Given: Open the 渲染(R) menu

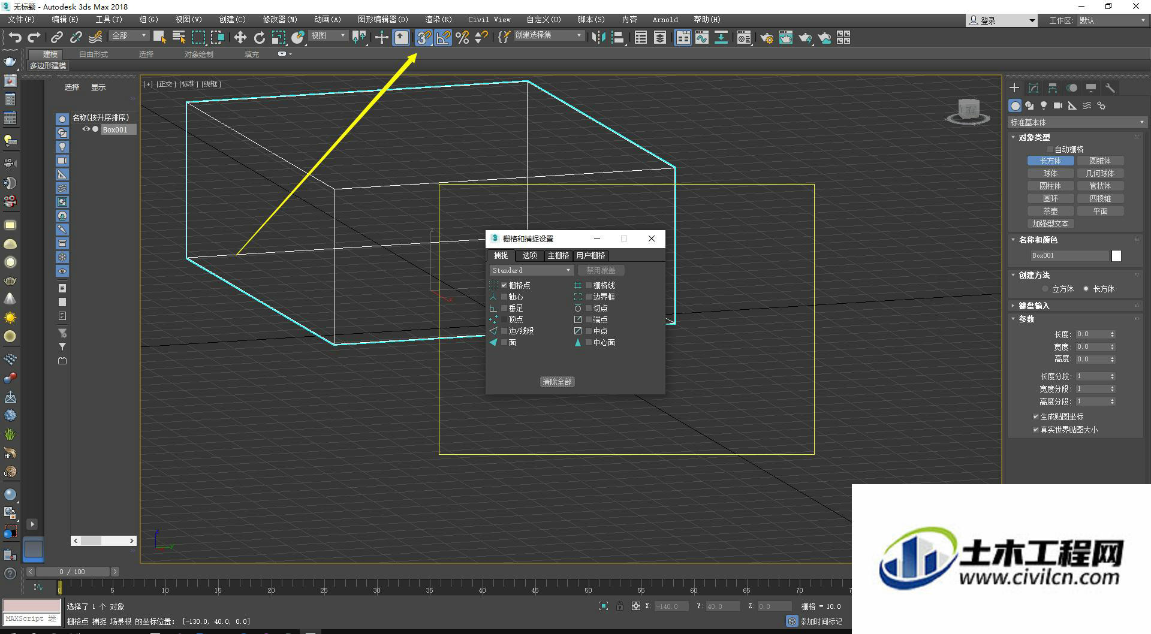Looking at the screenshot, I should coord(438,20).
